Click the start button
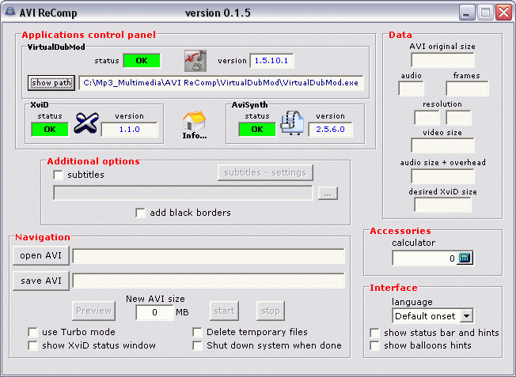516x377 pixels. (x=224, y=311)
